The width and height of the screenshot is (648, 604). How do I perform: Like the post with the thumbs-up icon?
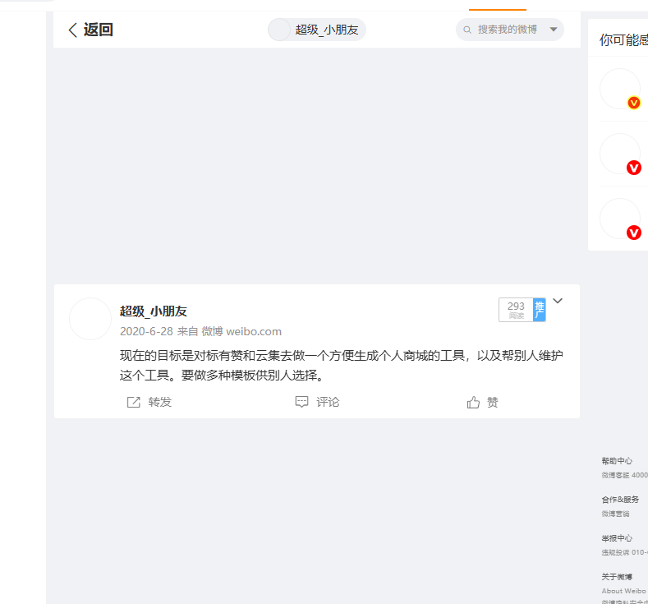[473, 402]
